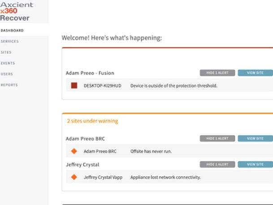Open View Site for Jeffrey Crystal
This screenshot has width=273, height=205.
(255, 165)
